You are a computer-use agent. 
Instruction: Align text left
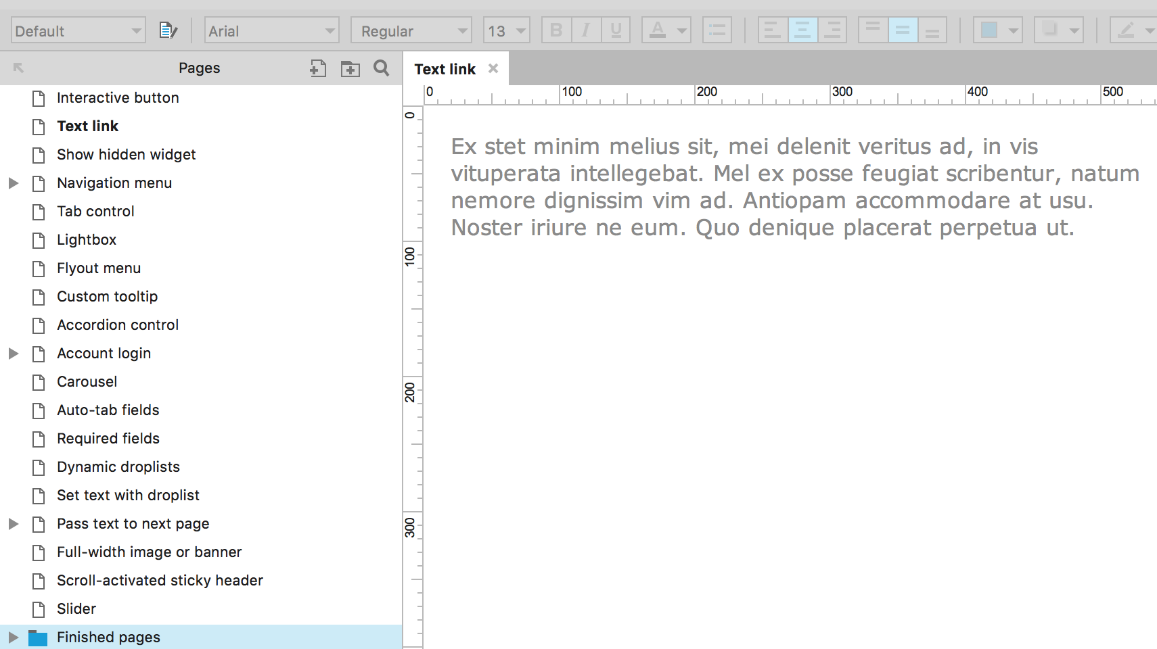point(773,30)
